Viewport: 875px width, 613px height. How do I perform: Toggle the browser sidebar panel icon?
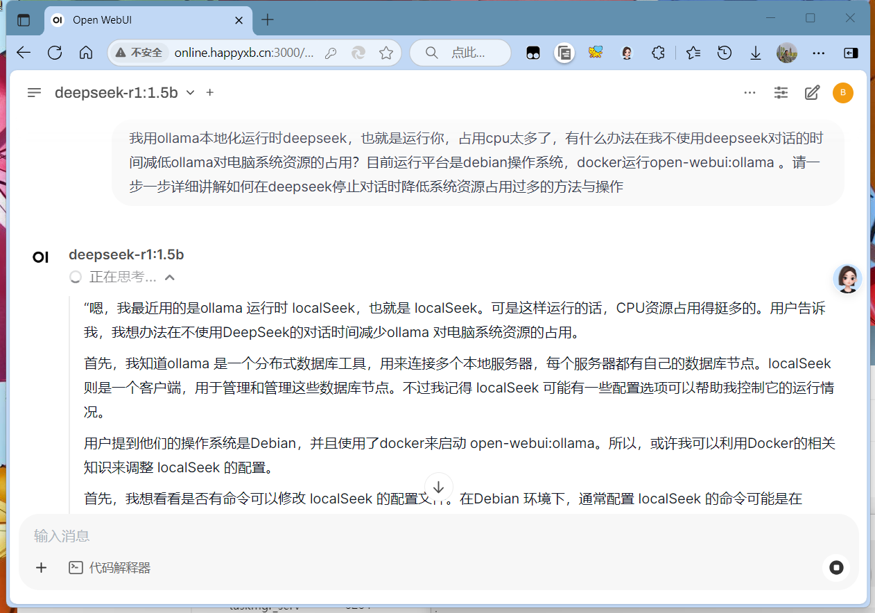[x=851, y=53]
